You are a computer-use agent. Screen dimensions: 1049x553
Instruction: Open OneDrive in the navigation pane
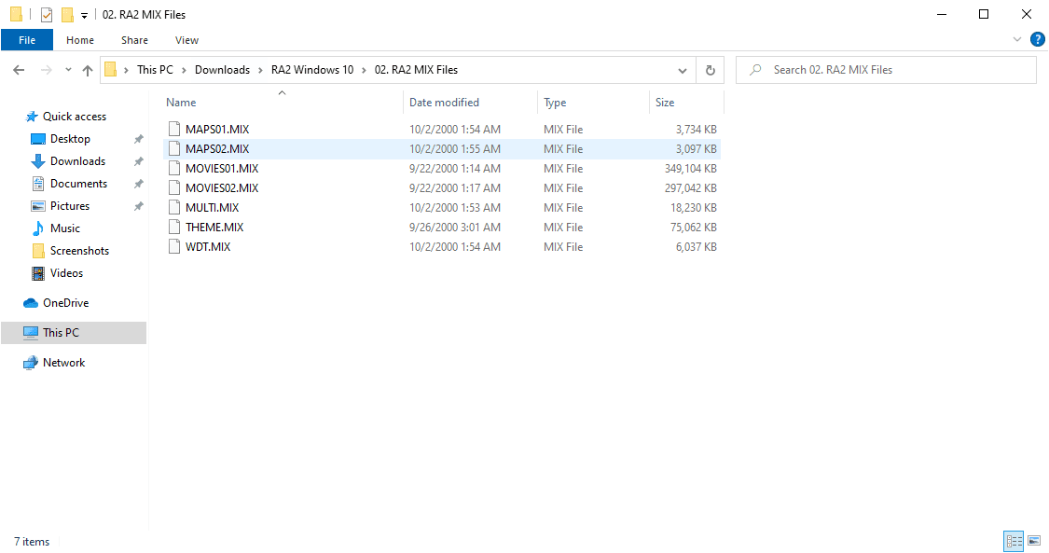point(65,303)
